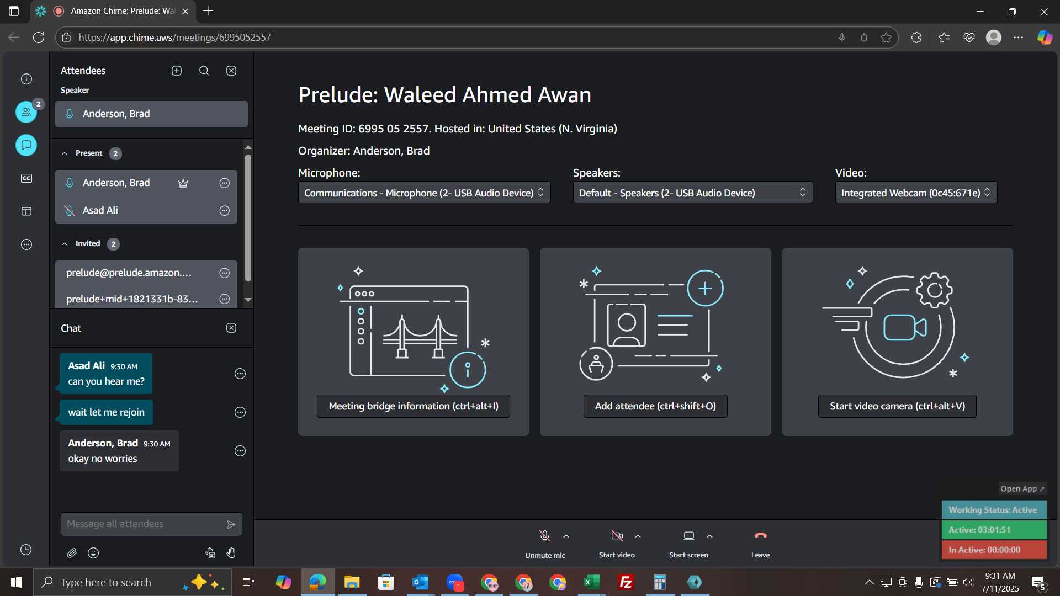Open browser extensions puzzle icon
Viewport: 1060px width, 596px height.
pyautogui.click(x=916, y=38)
